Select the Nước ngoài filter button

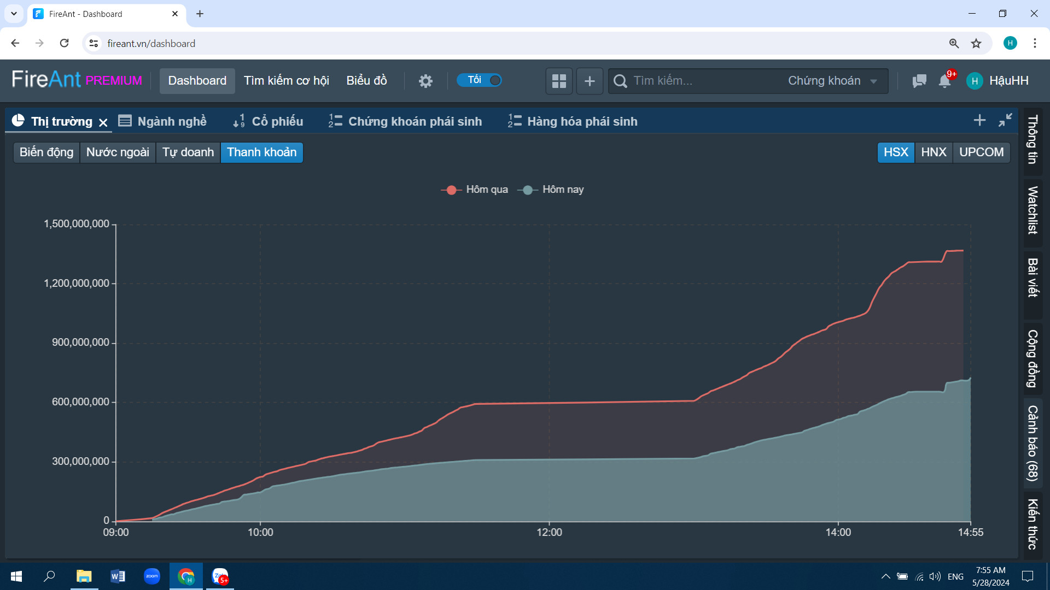pyautogui.click(x=118, y=152)
